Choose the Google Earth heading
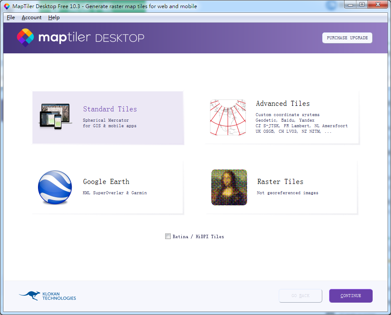The image size is (391, 315). pos(106,181)
